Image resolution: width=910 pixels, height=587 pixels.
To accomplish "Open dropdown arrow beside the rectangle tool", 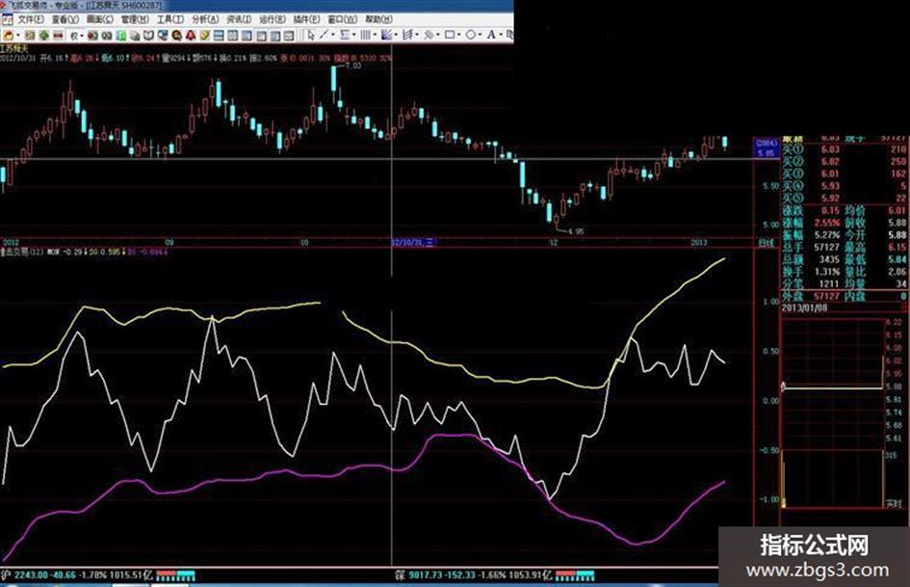I will [459, 36].
